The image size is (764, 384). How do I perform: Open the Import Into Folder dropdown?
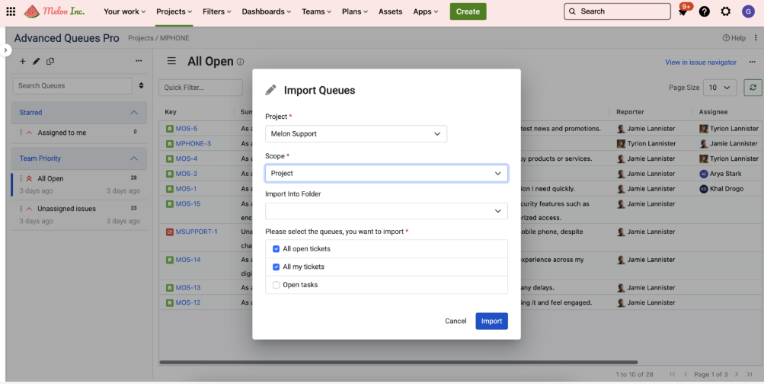point(386,211)
